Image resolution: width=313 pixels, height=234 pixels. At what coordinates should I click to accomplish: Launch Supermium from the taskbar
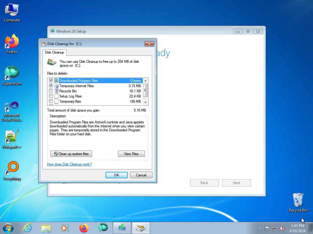(x=103, y=228)
